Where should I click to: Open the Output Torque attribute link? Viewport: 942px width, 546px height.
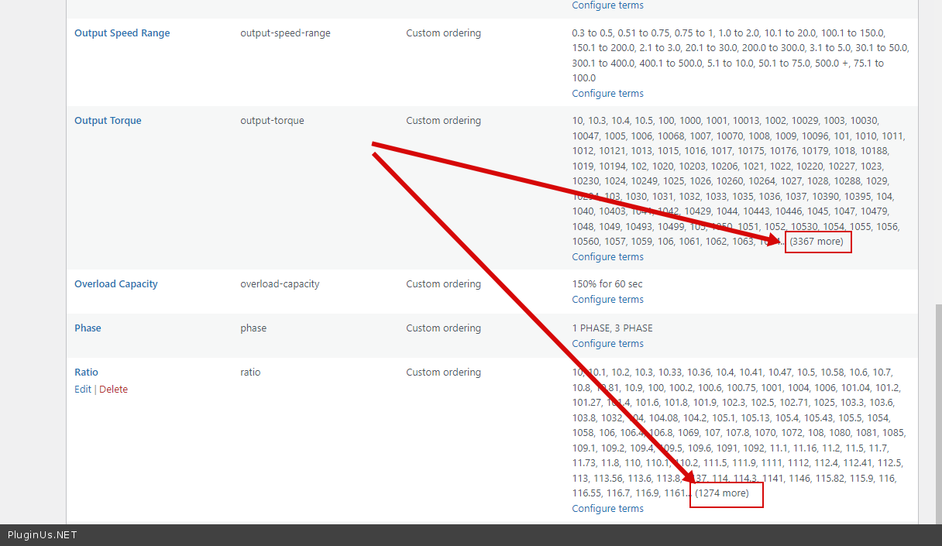click(108, 121)
